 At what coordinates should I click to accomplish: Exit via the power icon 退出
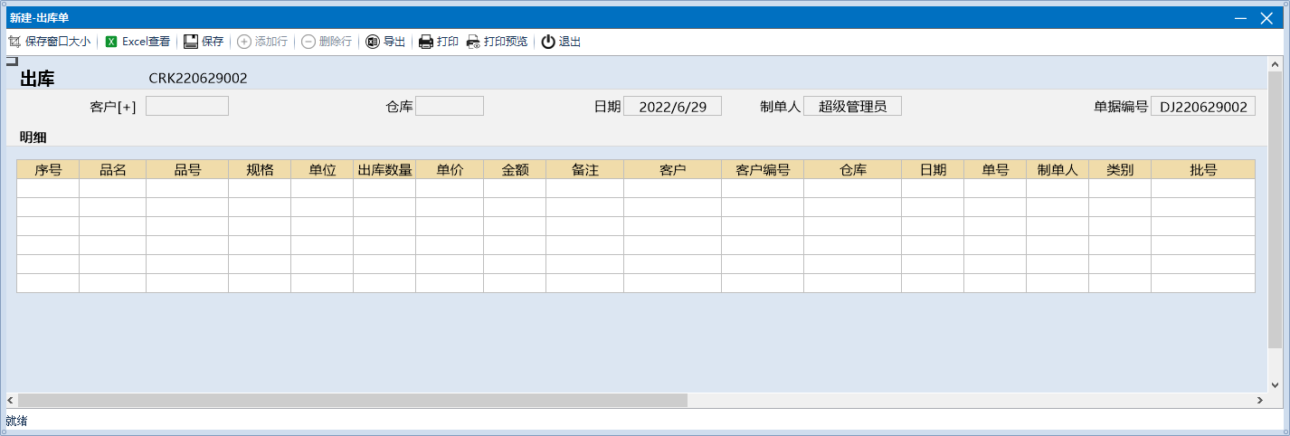548,42
